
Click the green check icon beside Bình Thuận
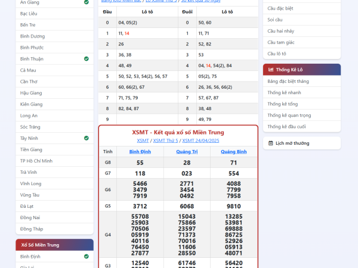pyautogui.click(x=87, y=59)
